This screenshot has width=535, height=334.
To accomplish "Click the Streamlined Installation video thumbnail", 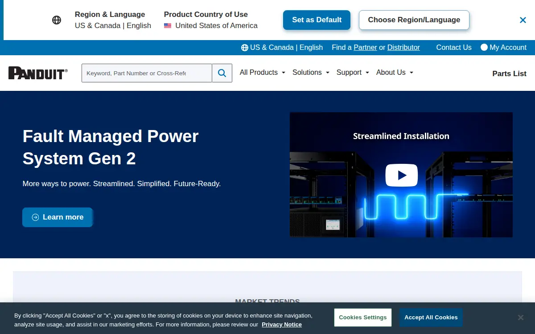I will point(401,175).
